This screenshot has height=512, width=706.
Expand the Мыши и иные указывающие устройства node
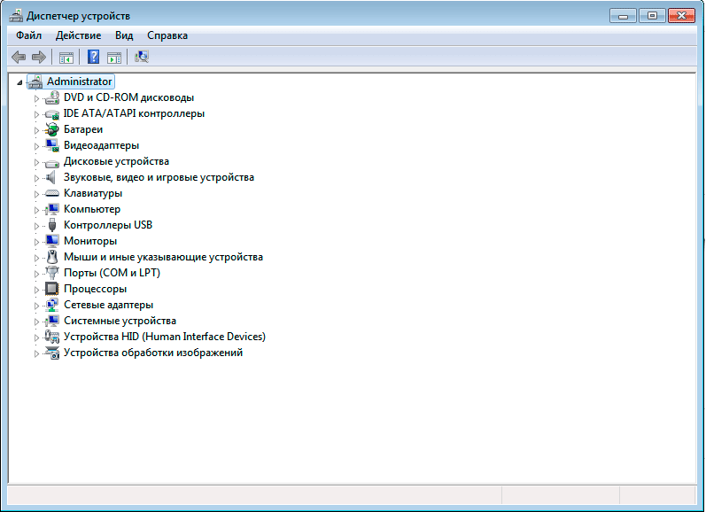click(36, 258)
